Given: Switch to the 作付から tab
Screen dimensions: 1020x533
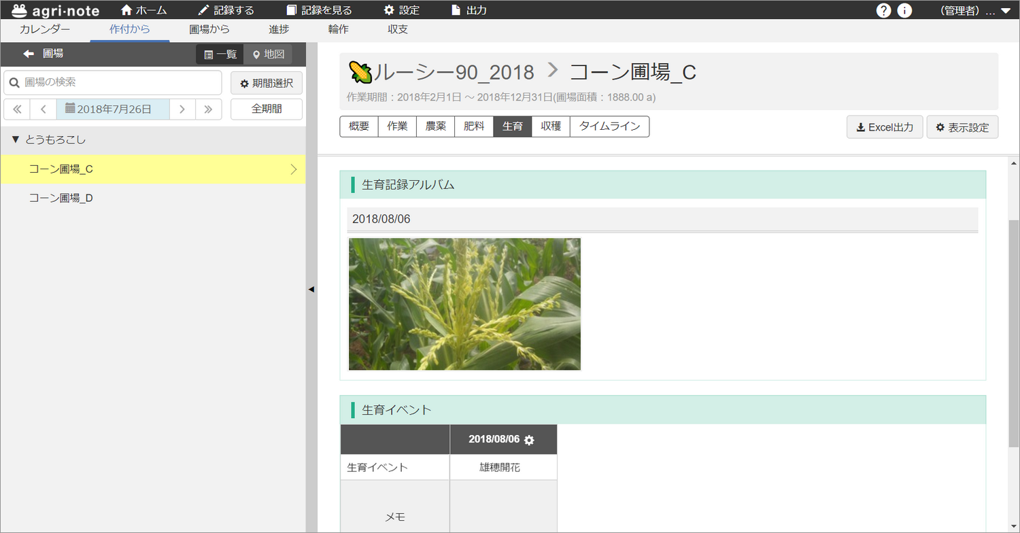Looking at the screenshot, I should pyautogui.click(x=130, y=30).
